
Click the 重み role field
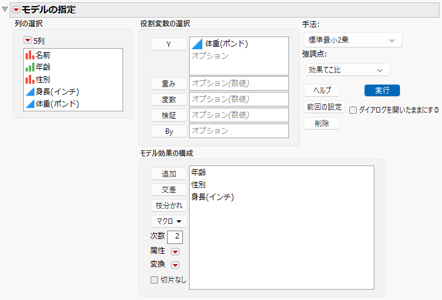(239, 83)
